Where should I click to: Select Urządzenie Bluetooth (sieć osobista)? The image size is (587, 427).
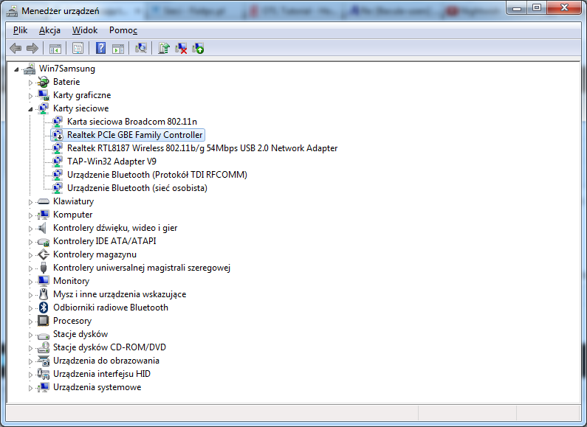137,188
